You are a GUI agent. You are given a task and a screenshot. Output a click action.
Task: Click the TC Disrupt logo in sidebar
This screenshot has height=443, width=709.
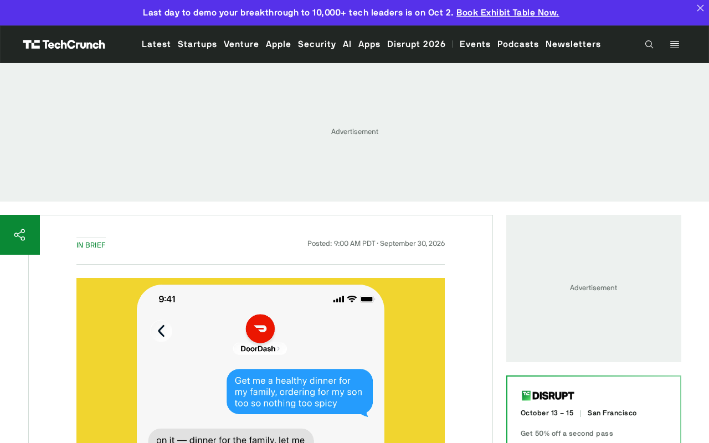coord(548,395)
